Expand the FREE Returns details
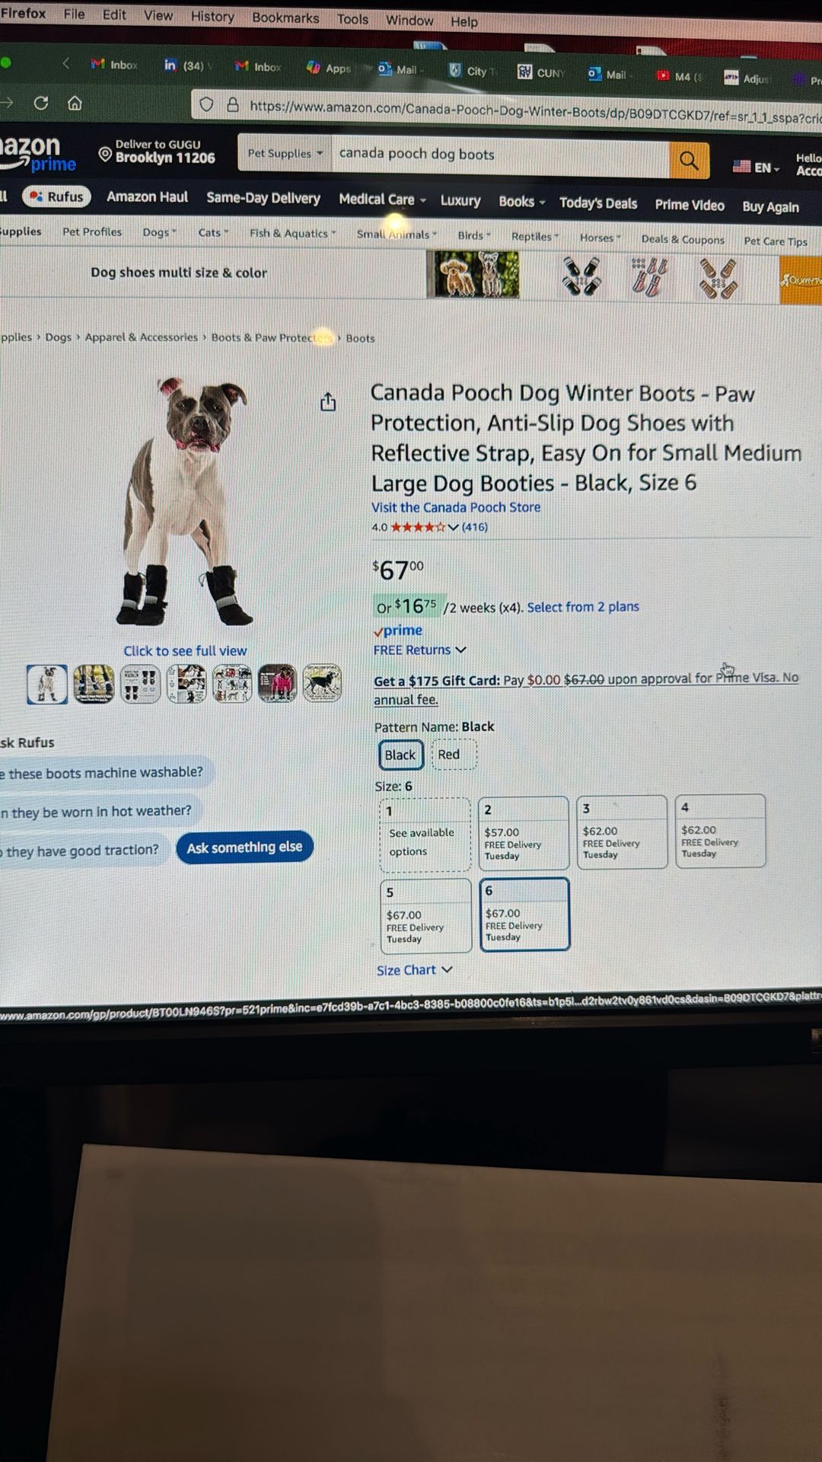 point(419,650)
